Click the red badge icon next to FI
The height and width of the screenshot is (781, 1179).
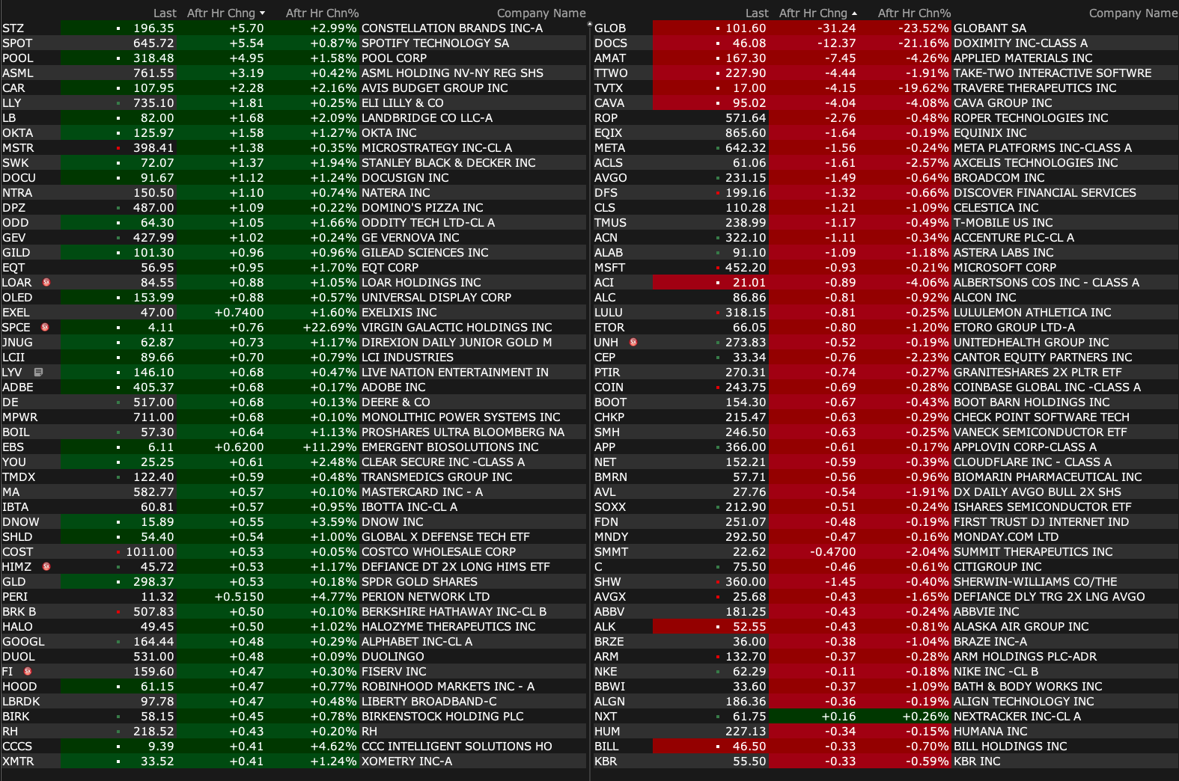coord(28,672)
